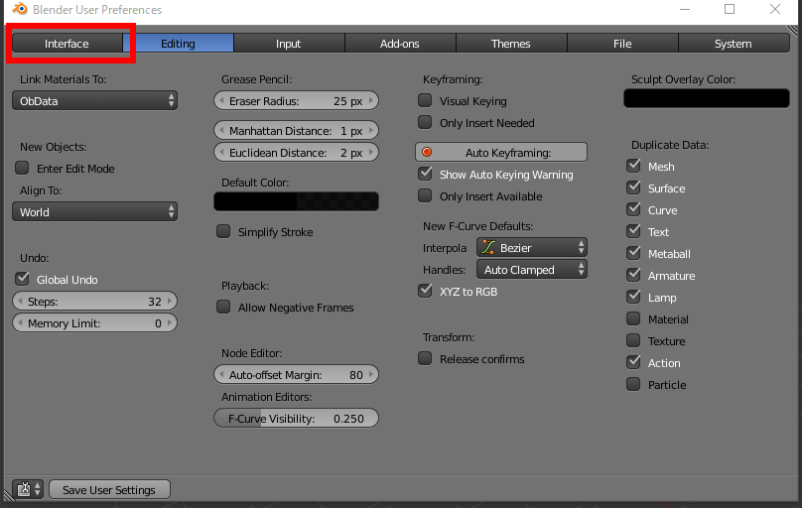Toggle Visual Keying checkbox
The width and height of the screenshot is (802, 508).
[425, 100]
